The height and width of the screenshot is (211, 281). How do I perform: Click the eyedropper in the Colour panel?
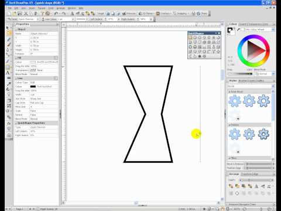pyautogui.click(x=238, y=29)
